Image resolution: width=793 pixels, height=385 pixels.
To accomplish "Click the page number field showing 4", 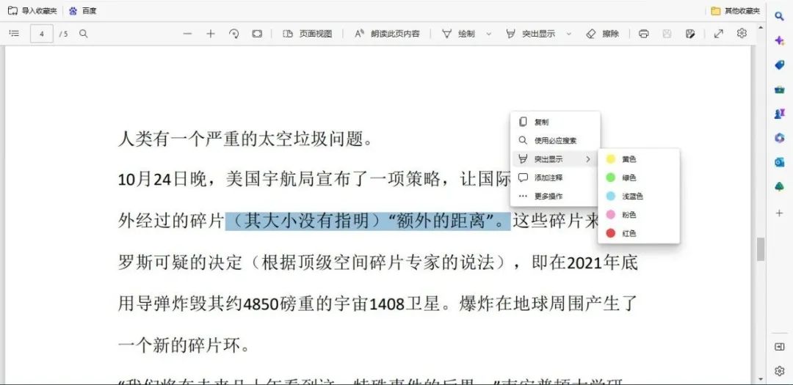I will [42, 34].
